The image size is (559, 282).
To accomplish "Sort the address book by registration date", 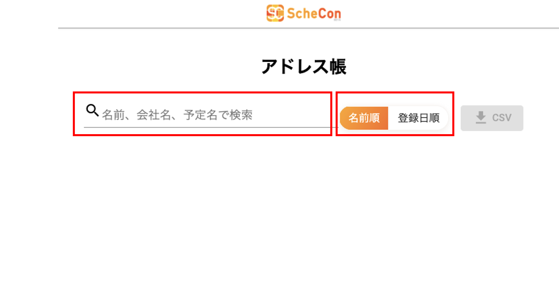I will tap(418, 118).
